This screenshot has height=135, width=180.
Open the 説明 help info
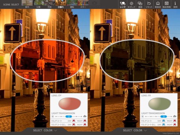click(x=175, y=4)
